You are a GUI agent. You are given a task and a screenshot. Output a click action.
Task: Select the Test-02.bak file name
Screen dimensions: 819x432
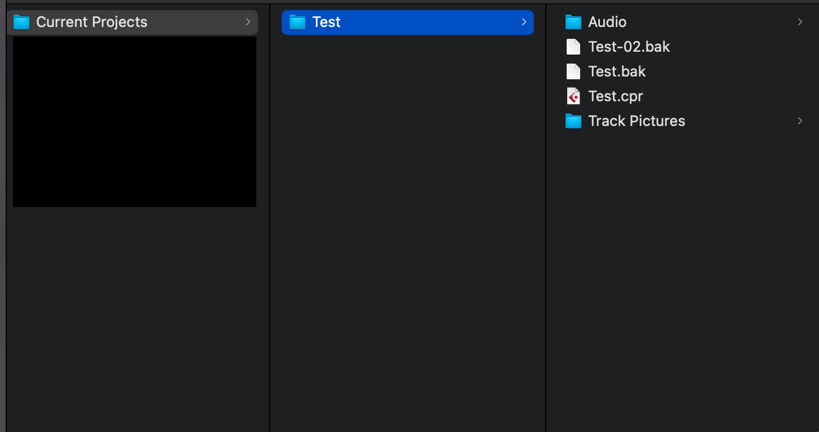tap(629, 47)
